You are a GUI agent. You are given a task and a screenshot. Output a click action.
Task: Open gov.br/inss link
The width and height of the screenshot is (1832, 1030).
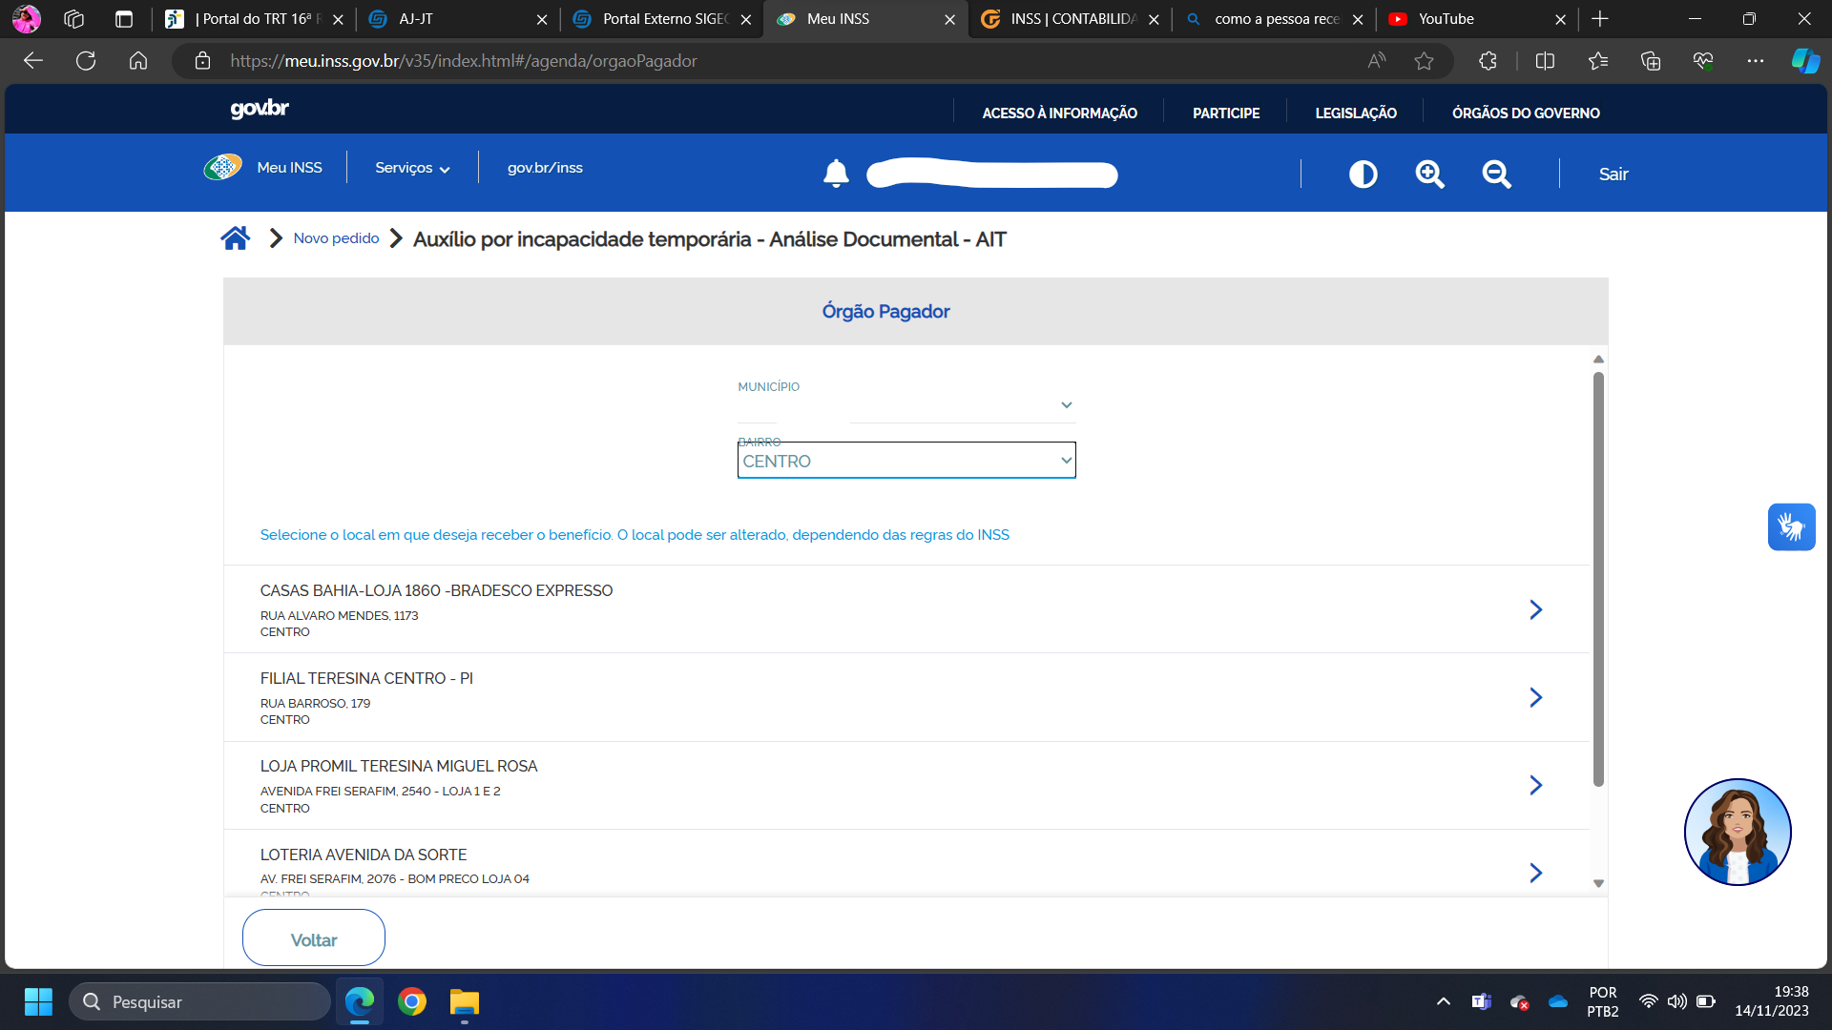[545, 168]
